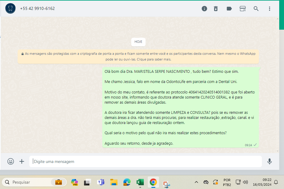Open Copilot preview from the taskbar

click(x=74, y=182)
